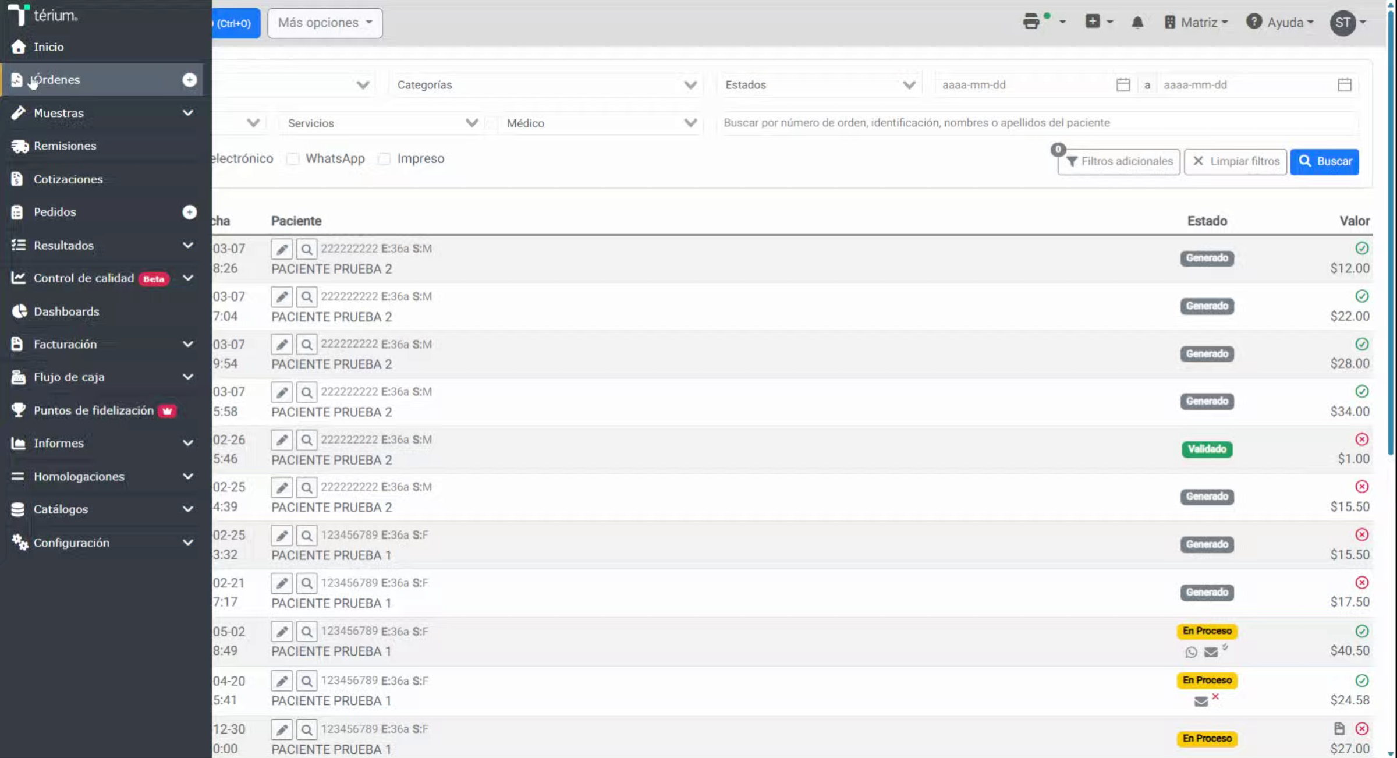Click magnifier view icon on $22.00 order row
The width and height of the screenshot is (1397, 758).
point(307,297)
